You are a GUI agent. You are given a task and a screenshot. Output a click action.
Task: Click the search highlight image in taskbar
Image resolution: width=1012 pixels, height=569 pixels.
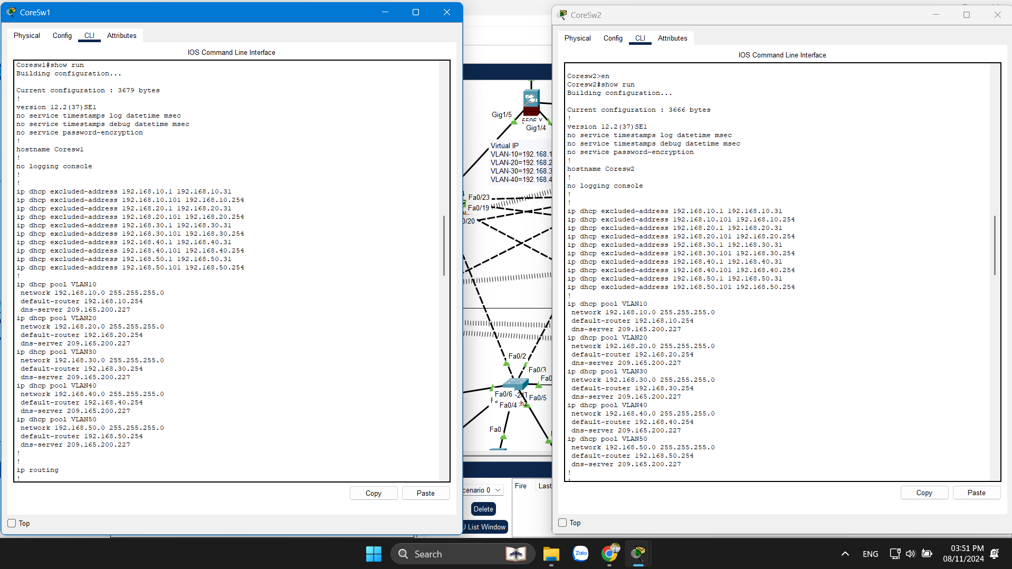(x=515, y=554)
